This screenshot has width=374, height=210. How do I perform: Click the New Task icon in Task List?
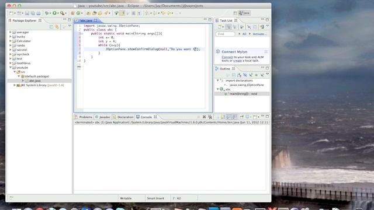click(220, 27)
